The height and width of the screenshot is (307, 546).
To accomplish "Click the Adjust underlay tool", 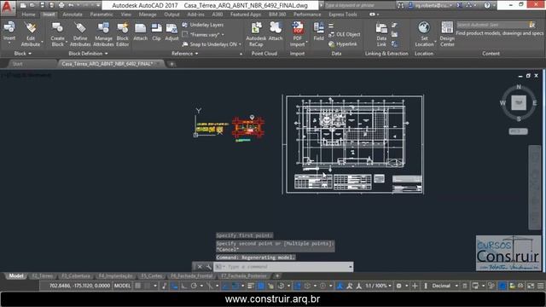I will pos(171,32).
